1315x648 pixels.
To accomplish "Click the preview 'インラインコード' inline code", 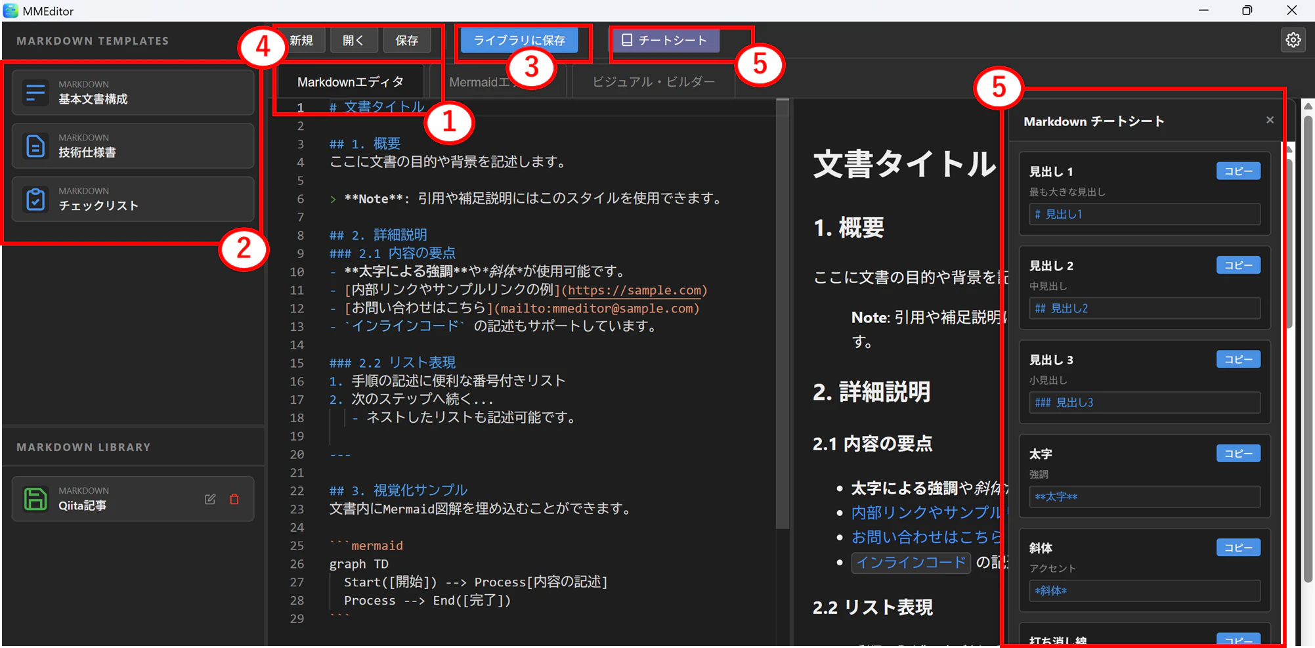I will [x=911, y=563].
